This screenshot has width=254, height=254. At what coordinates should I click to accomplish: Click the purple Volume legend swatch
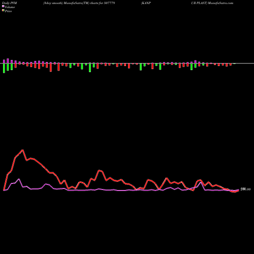point(3,7)
